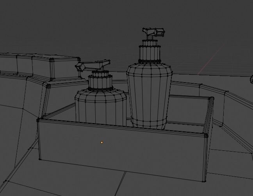Select the orange object origin dot
The image size is (253, 196).
coord(102,142)
